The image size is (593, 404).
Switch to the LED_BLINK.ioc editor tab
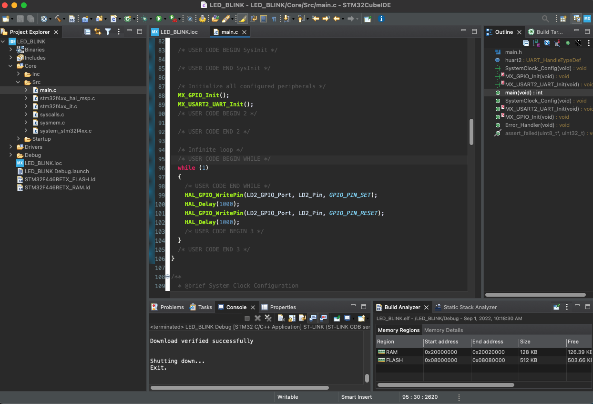[174, 32]
